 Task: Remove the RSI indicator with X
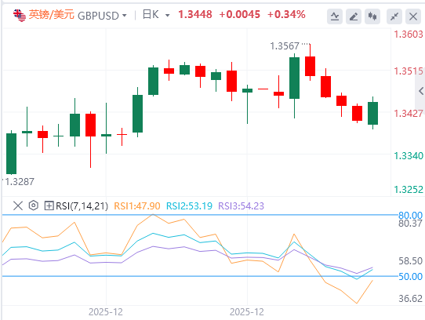18,205
